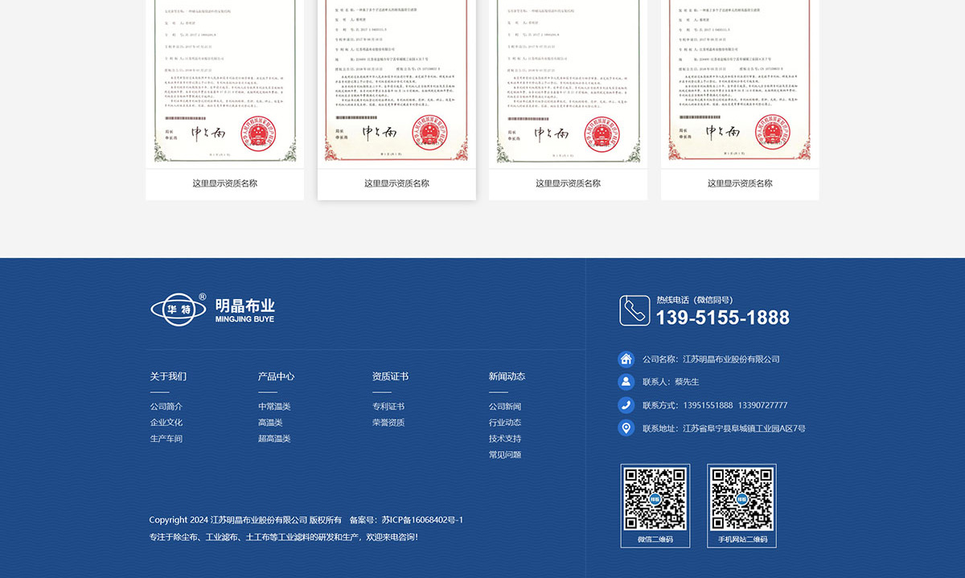965x578 pixels.
Task: Open the 关于我们 footer section heading
Action: pyautogui.click(x=168, y=376)
